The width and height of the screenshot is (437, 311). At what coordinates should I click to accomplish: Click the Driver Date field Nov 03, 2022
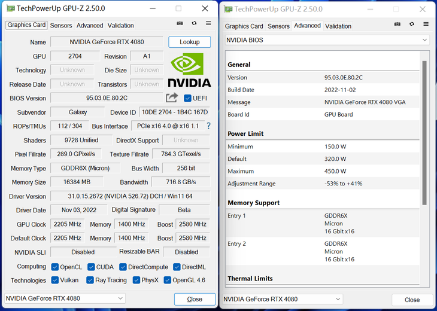79,210
